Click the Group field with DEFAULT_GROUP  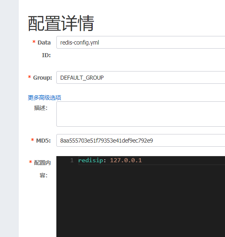pyautogui.click(x=141, y=77)
